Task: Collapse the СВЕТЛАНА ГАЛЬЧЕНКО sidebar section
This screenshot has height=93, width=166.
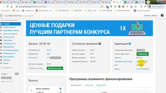Action: coord(9,20)
